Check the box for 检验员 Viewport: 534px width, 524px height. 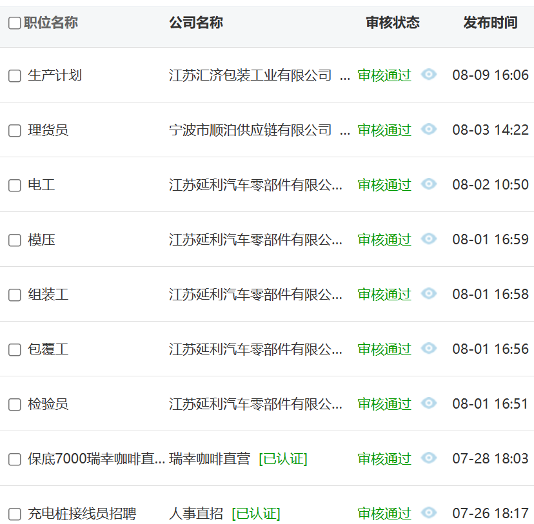pyautogui.click(x=15, y=405)
